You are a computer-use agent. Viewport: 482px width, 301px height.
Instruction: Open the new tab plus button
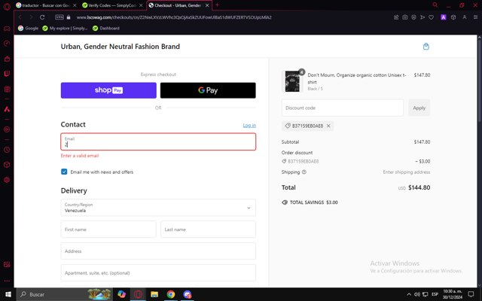coord(217,5)
